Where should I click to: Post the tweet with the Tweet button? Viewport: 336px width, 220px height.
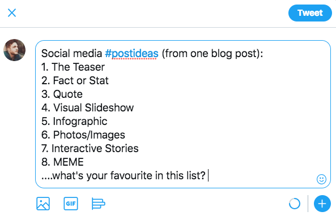310,13
